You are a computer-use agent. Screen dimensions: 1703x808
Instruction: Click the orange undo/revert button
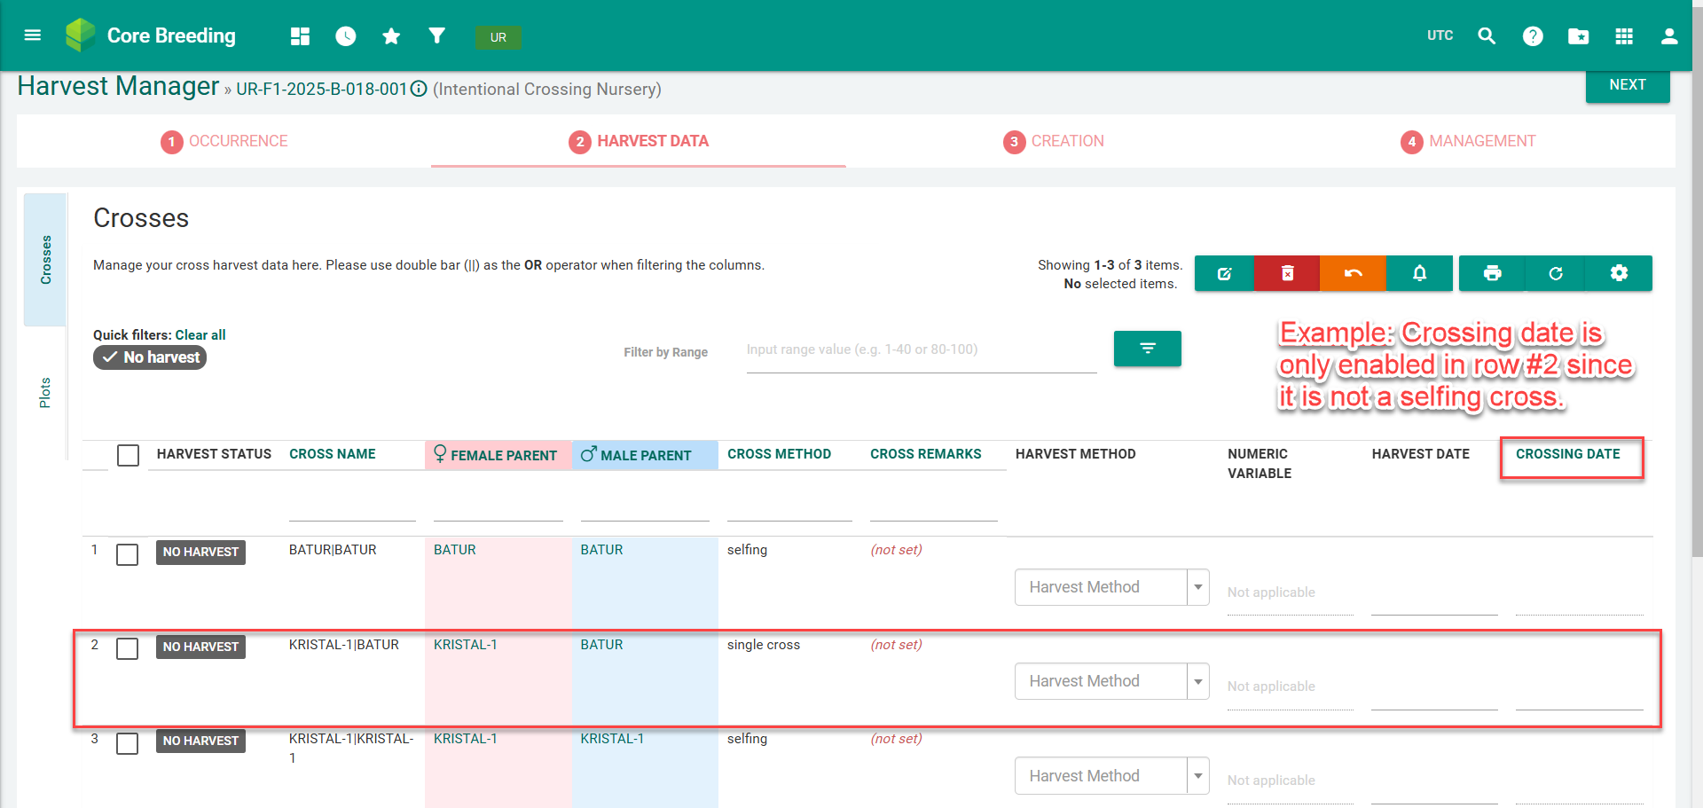(x=1353, y=273)
